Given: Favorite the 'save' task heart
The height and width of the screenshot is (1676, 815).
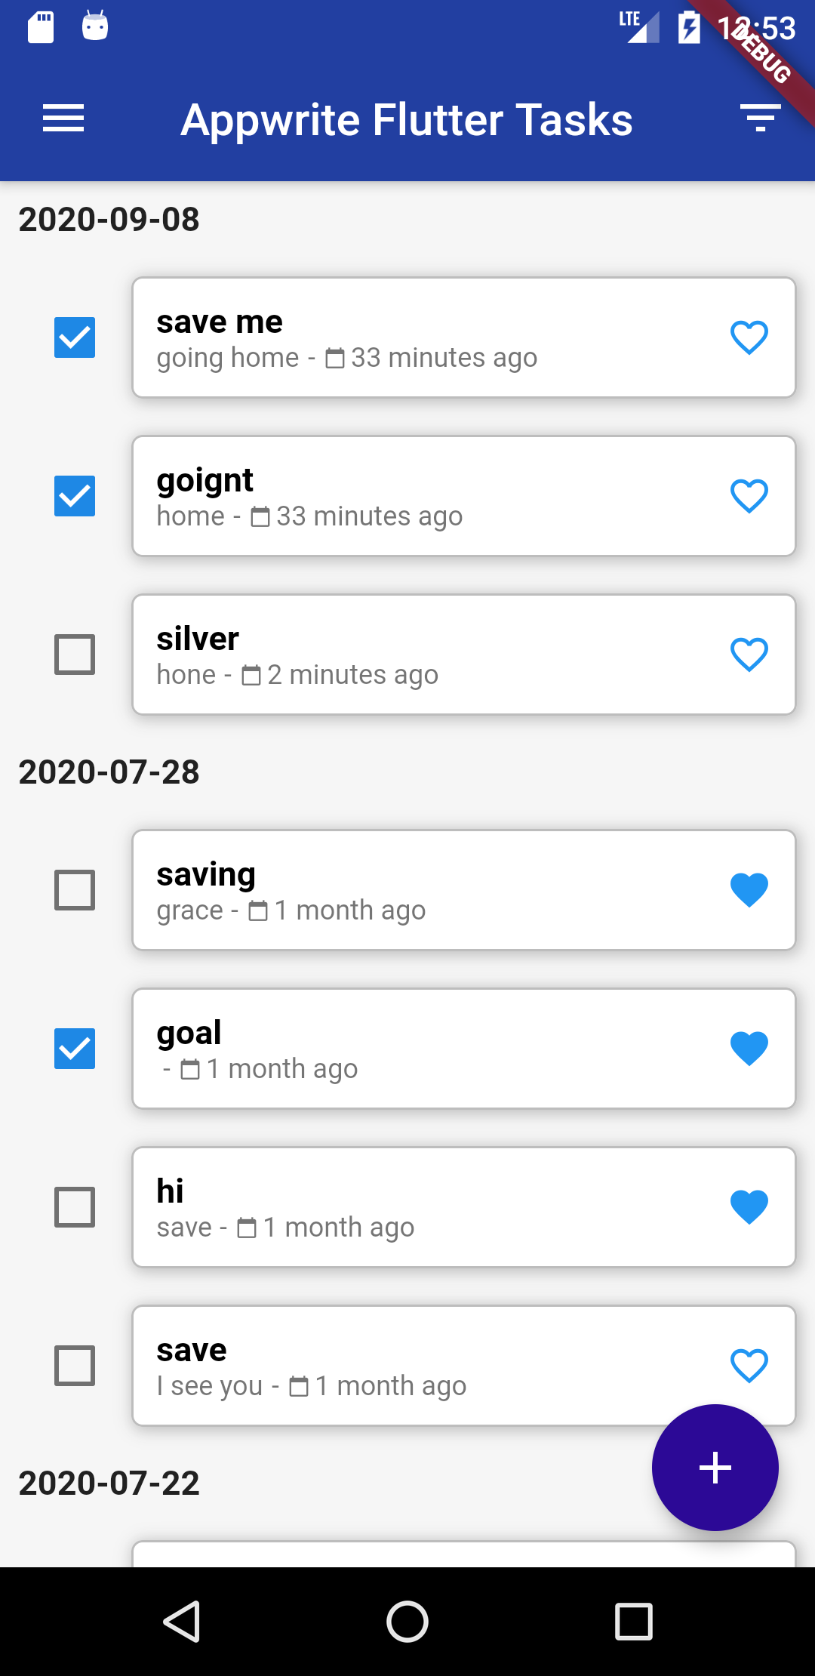Looking at the screenshot, I should tap(749, 1366).
